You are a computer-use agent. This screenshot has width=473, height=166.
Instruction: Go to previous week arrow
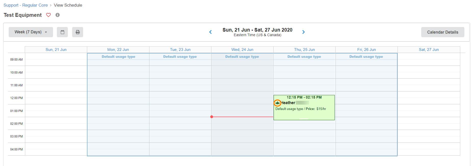coord(211,32)
